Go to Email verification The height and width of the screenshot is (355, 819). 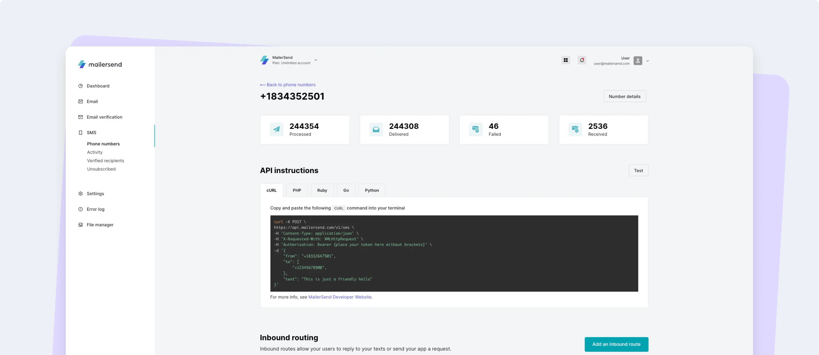click(104, 117)
